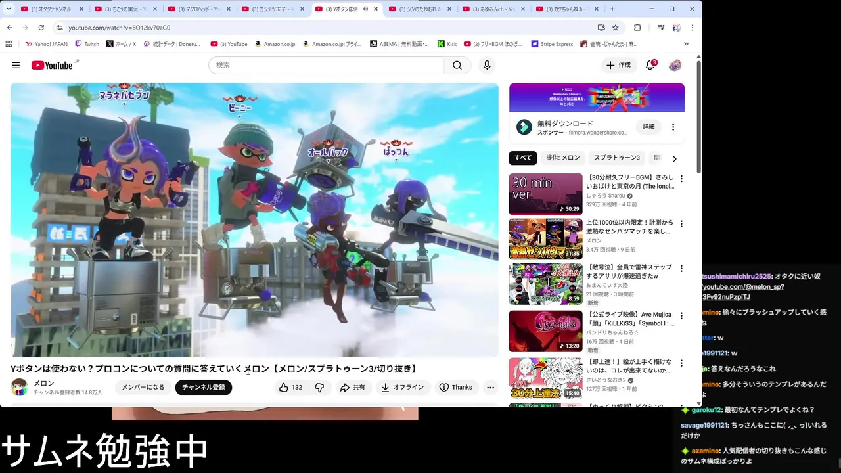Click the install app icon in address bar
The image size is (841, 473).
tap(601, 28)
